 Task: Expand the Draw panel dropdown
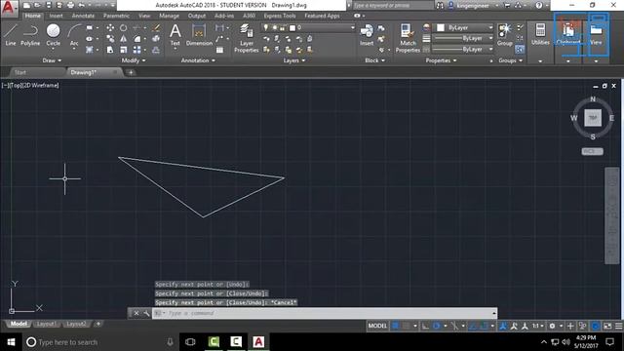click(52, 60)
